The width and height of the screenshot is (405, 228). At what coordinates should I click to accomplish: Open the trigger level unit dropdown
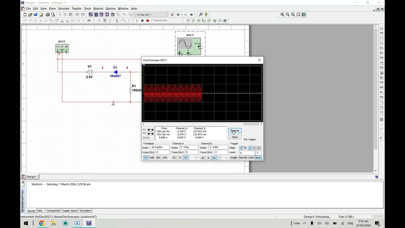click(258, 153)
